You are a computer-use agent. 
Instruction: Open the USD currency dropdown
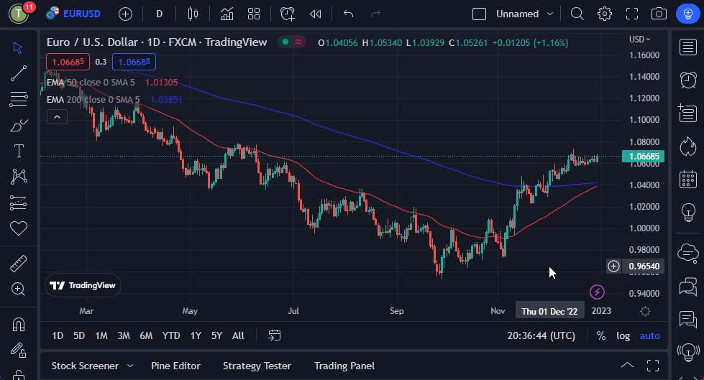coord(639,40)
